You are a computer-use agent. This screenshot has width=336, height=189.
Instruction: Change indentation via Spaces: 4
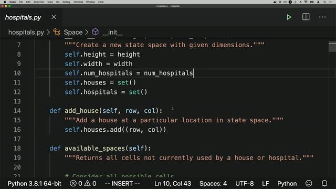[213, 184]
